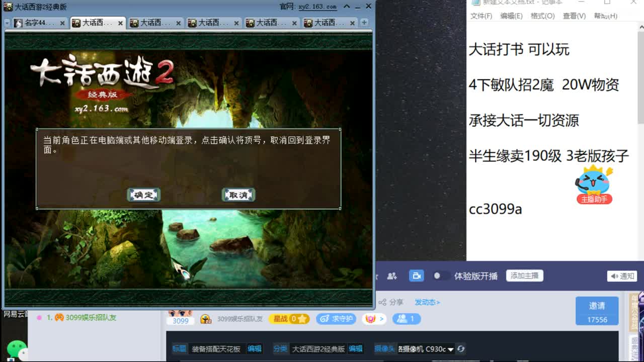The image size is (644, 362).
Task: Click the 邀请 17556 button
Action: [597, 311]
